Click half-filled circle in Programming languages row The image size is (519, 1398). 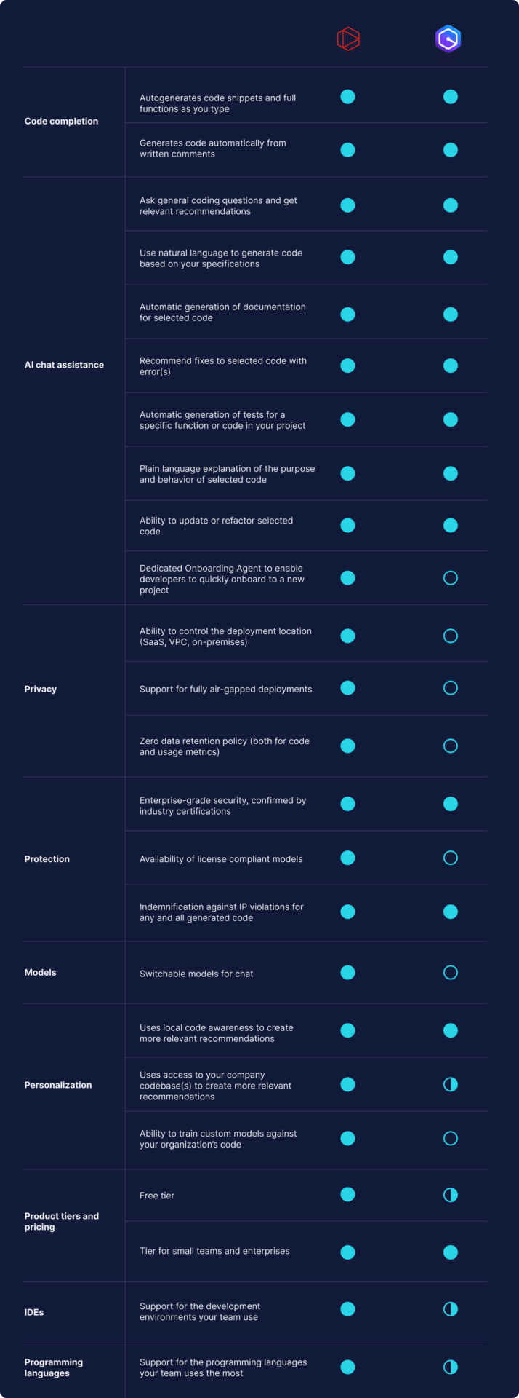(x=451, y=1367)
